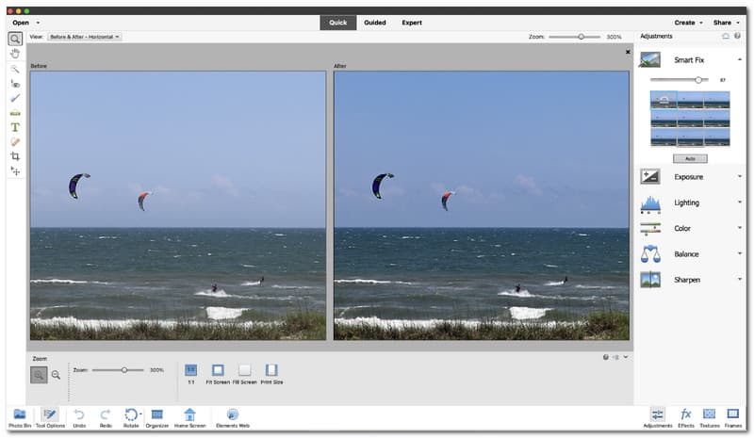This screenshot has width=754, height=438.
Task: Select the Hand tool
Action: point(15,54)
